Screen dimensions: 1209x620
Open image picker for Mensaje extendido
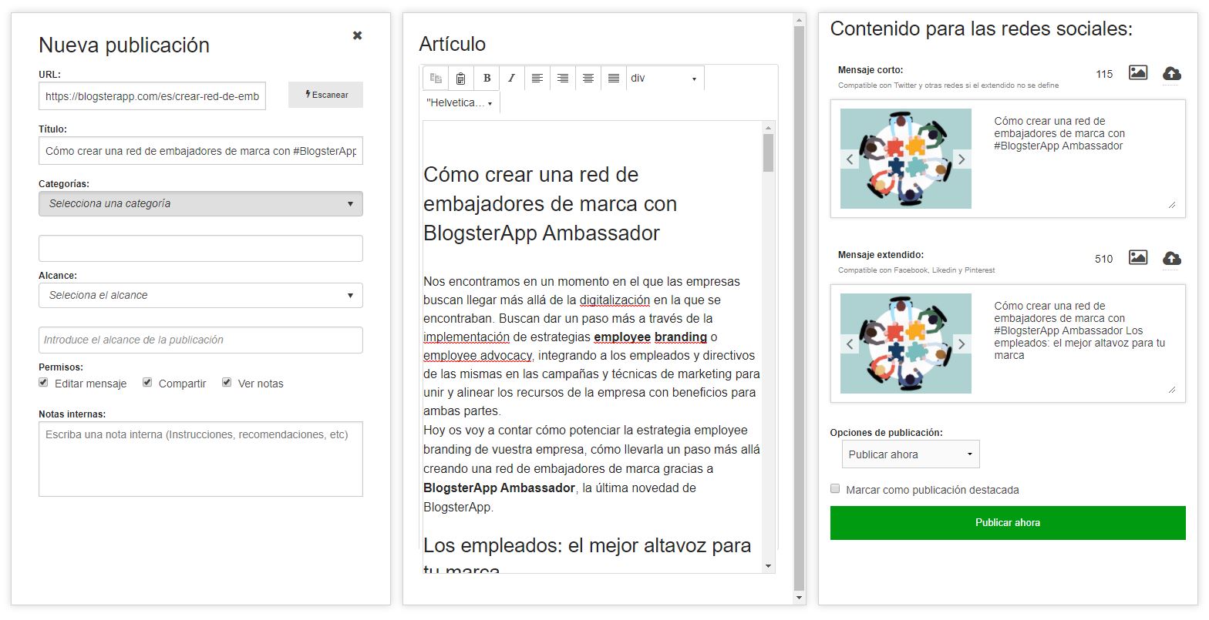click(1138, 258)
